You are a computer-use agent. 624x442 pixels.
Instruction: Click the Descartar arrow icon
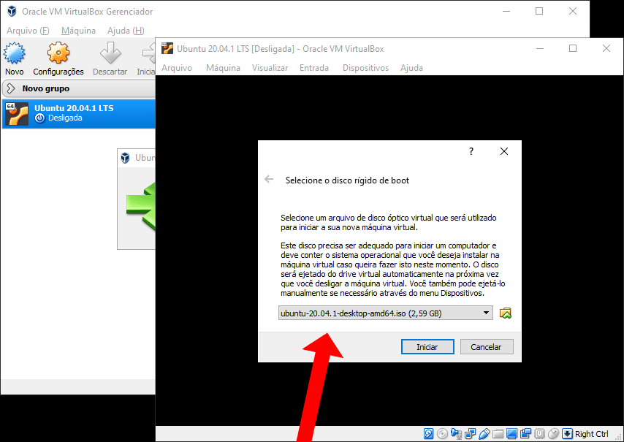pyautogui.click(x=110, y=53)
